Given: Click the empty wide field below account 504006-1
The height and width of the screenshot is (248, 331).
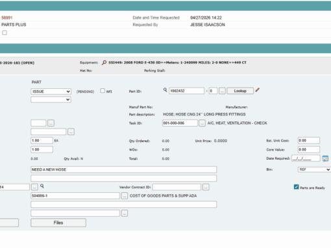Looking at the screenshot, I should pos(123,205).
